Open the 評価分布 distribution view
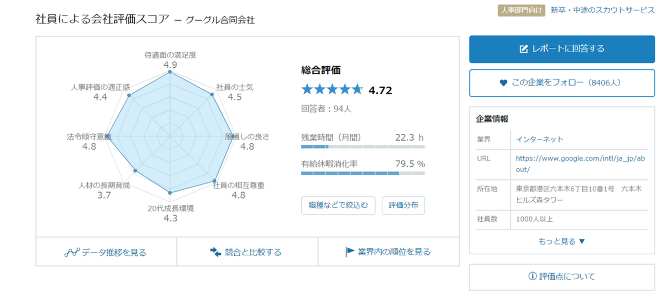Image resolution: width=663 pixels, height=294 pixels. [x=403, y=205]
